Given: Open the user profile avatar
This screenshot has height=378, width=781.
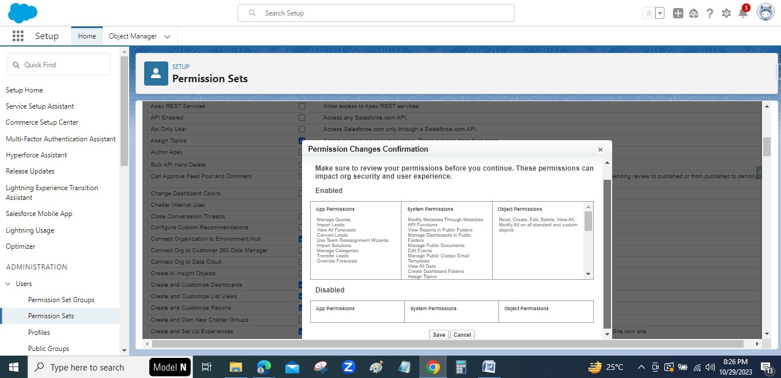Looking at the screenshot, I should pos(765,12).
